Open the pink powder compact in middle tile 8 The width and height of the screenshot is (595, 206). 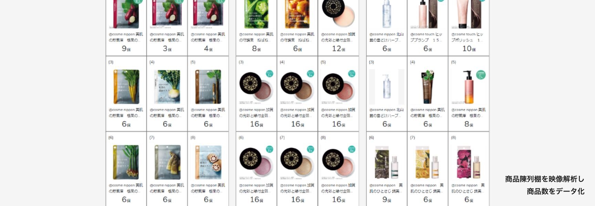[338, 162]
